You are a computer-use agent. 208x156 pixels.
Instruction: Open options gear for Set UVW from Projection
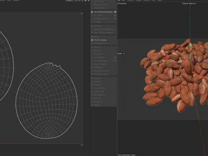[115, 12]
